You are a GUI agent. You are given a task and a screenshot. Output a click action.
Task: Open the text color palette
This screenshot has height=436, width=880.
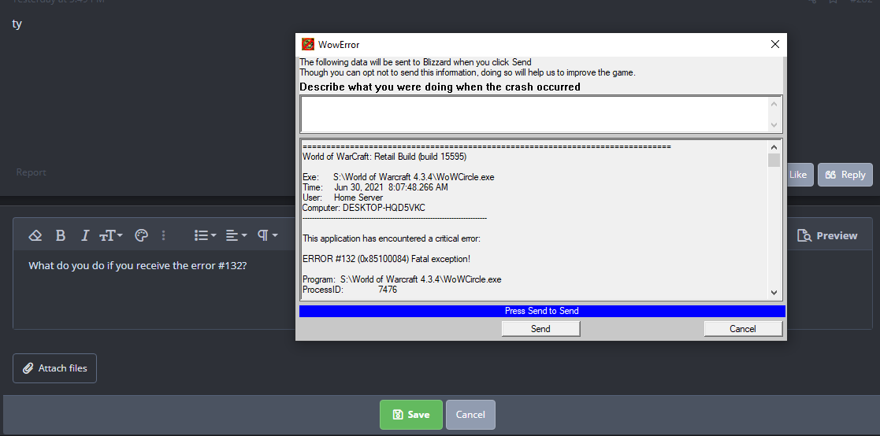pos(142,235)
